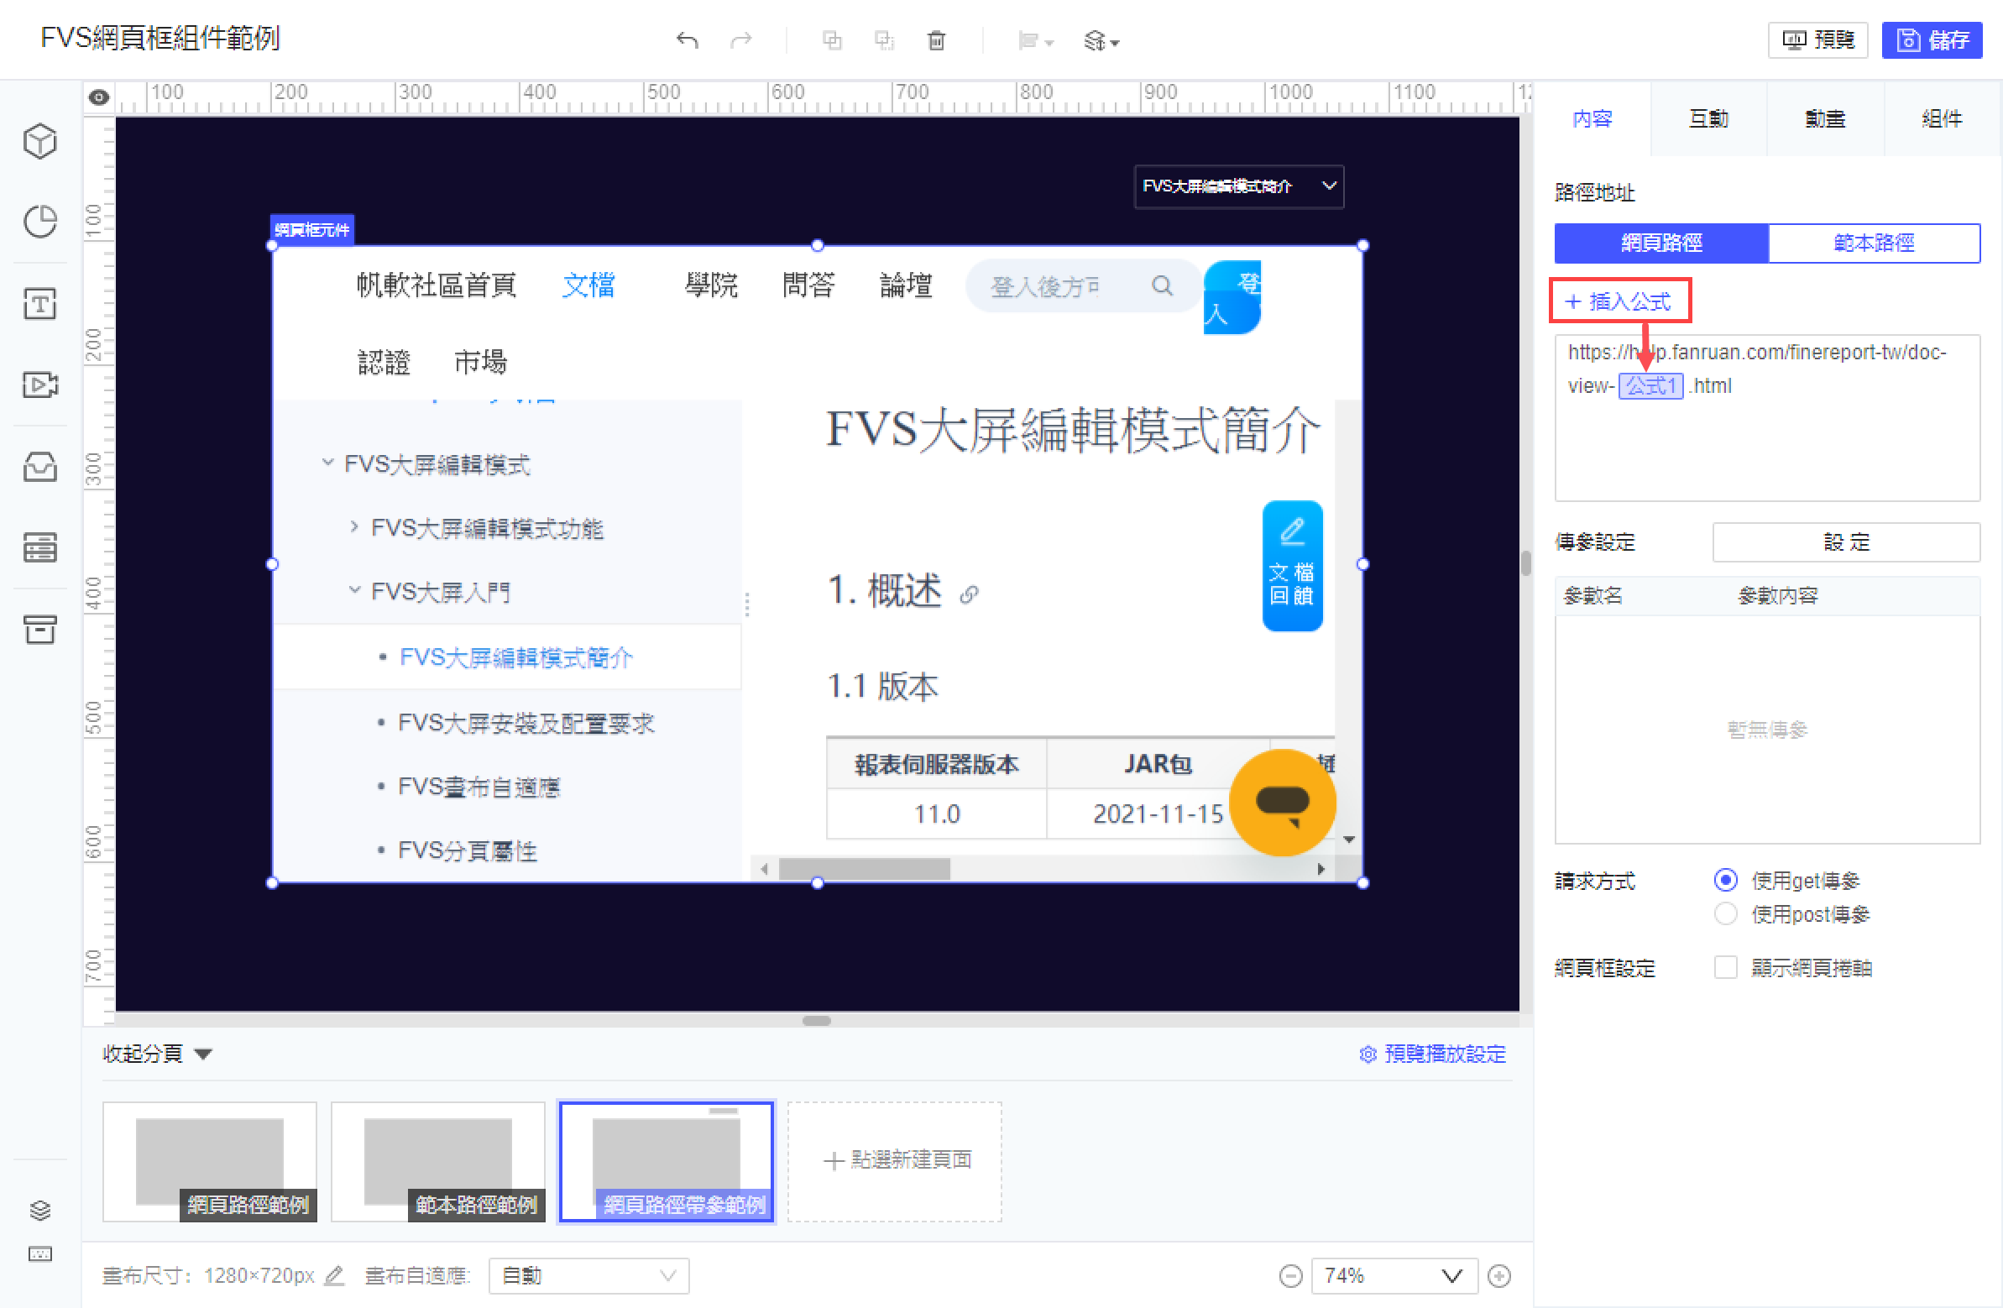Click the undo arrow icon
Viewport: 2003px width, 1308px height.
tap(687, 39)
